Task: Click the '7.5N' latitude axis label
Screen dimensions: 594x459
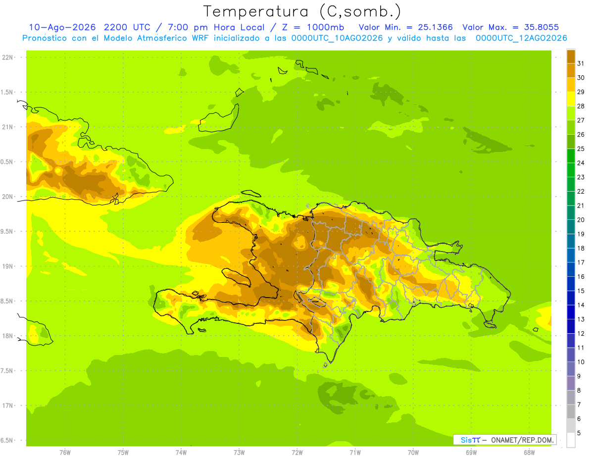Action: [7, 371]
